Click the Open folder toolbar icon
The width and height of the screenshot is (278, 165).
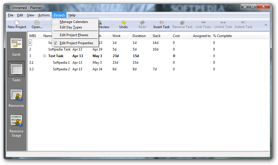pos(37,22)
